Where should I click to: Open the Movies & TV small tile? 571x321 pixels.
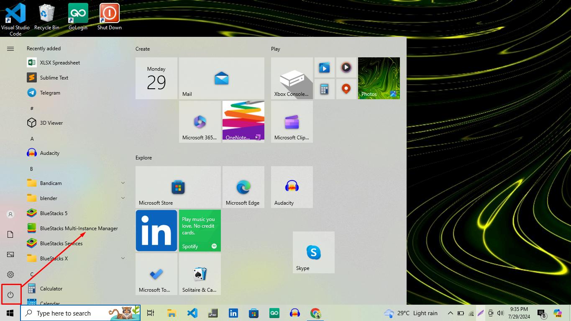click(x=325, y=67)
